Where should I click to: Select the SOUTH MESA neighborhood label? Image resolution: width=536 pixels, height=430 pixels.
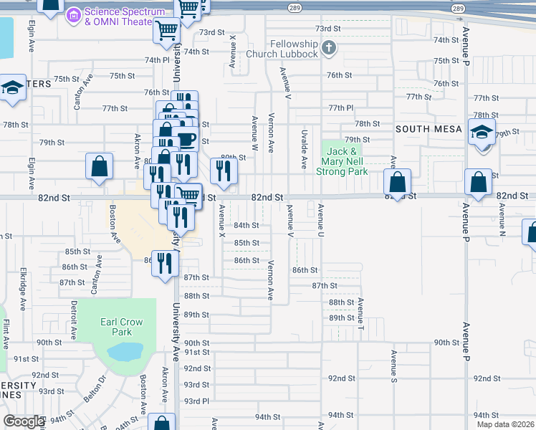coord(429,129)
